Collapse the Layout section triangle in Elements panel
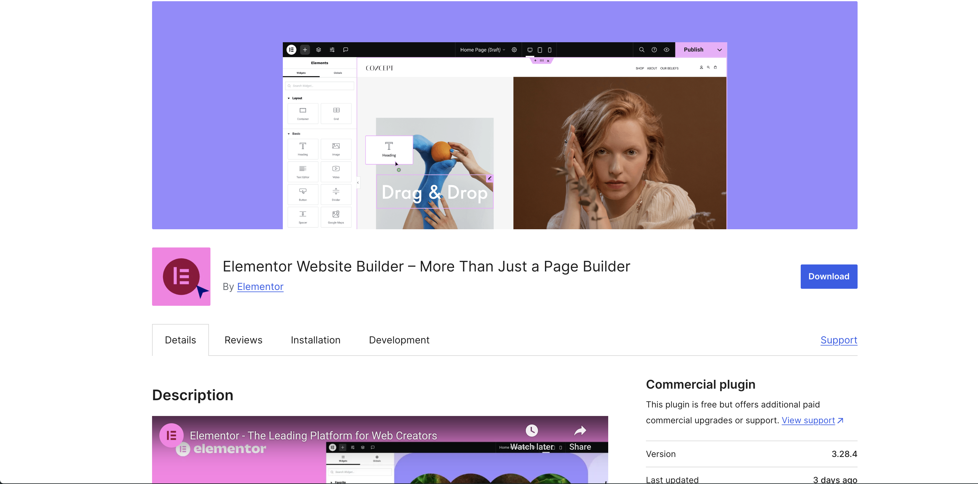The image size is (978, 484). [x=289, y=98]
